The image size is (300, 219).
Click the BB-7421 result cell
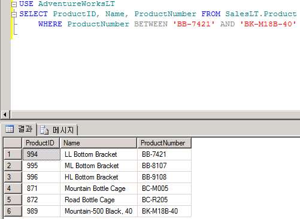(164, 154)
